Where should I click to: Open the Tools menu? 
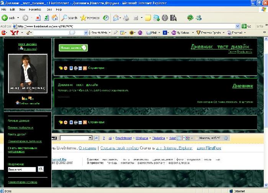[49, 10]
